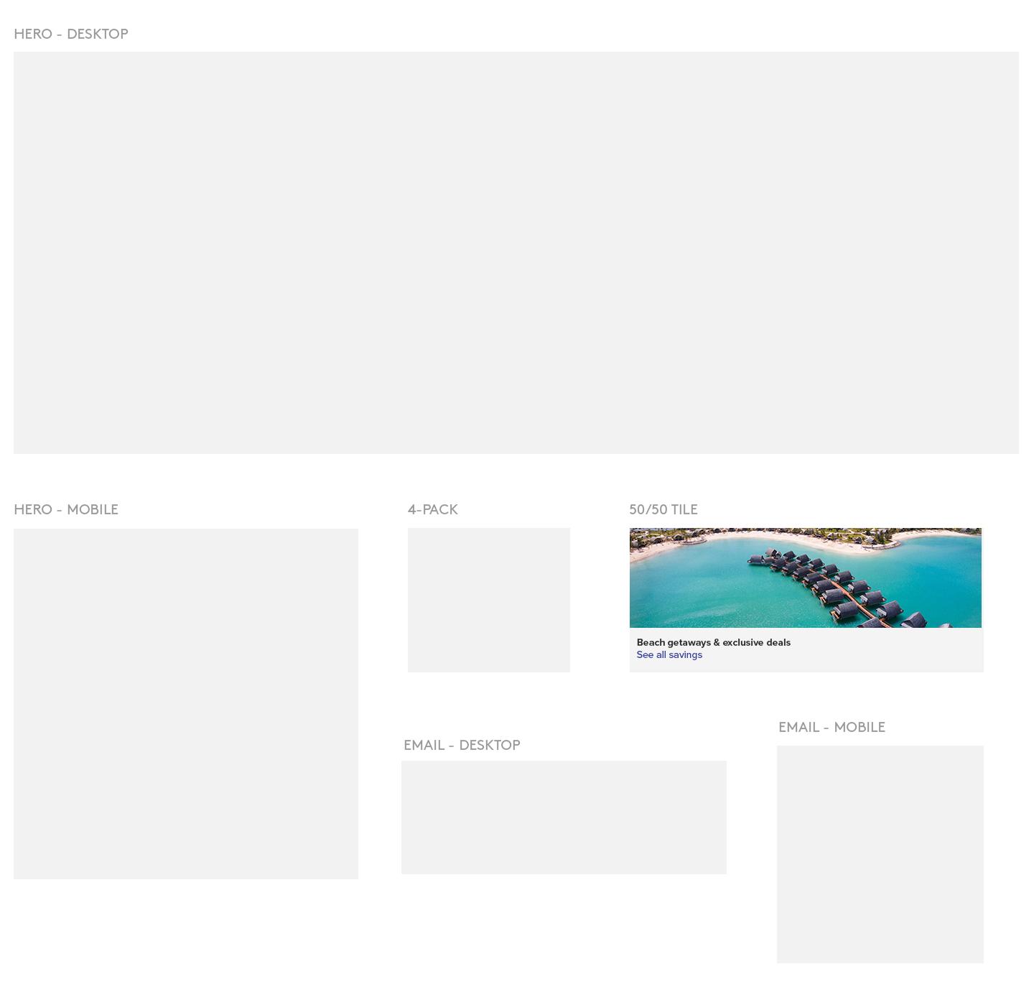
Task: Click the '4-PACK' section label
Action: point(432,510)
